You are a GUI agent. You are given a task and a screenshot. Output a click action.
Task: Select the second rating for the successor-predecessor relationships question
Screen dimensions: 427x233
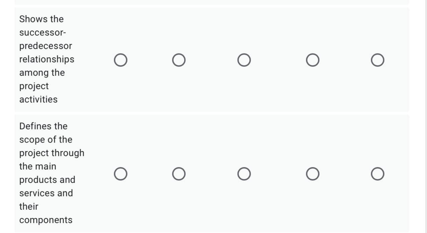pos(179,60)
